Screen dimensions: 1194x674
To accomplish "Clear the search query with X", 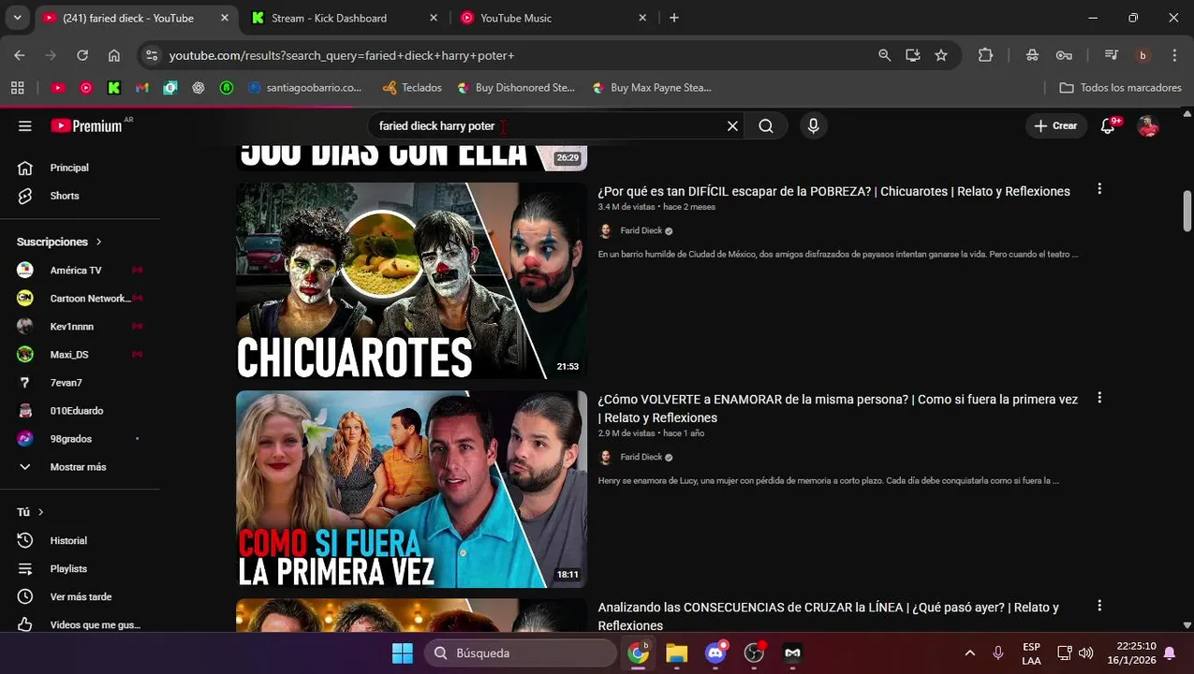I will (x=732, y=125).
